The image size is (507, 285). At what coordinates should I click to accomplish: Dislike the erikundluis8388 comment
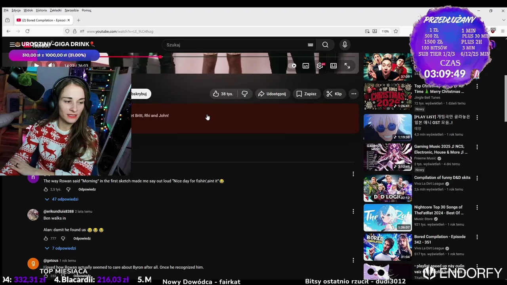coord(63,238)
